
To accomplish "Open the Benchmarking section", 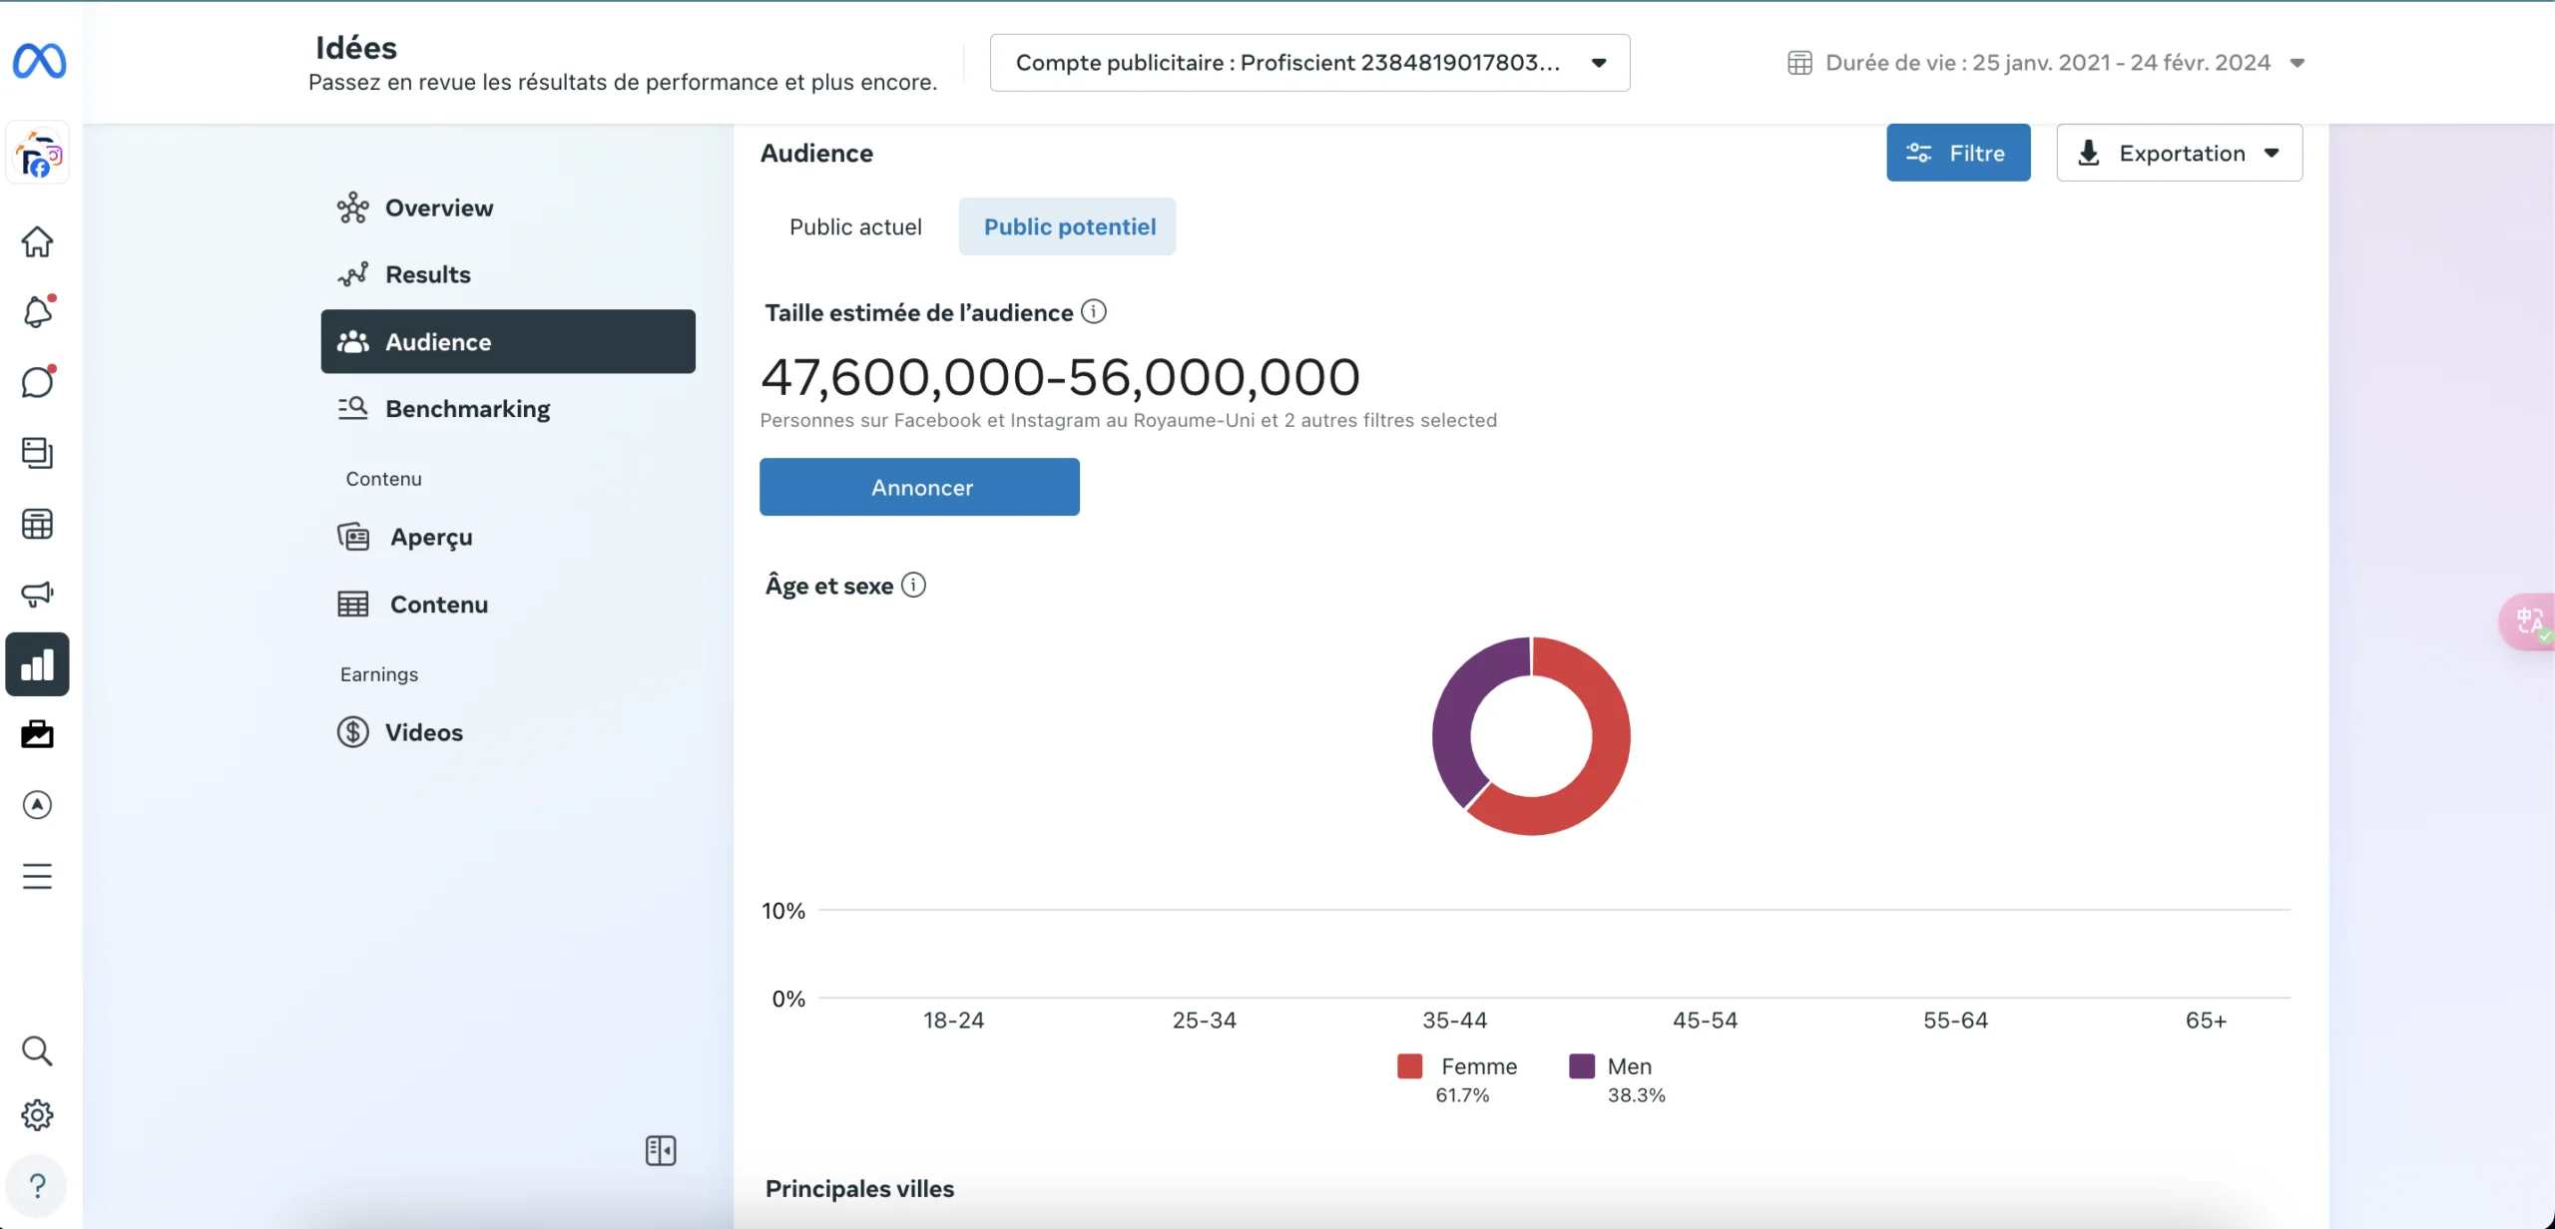I will coord(508,408).
